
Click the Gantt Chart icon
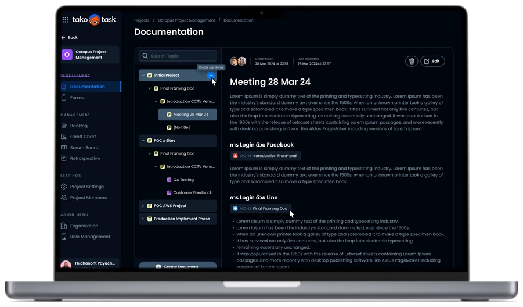(x=64, y=137)
